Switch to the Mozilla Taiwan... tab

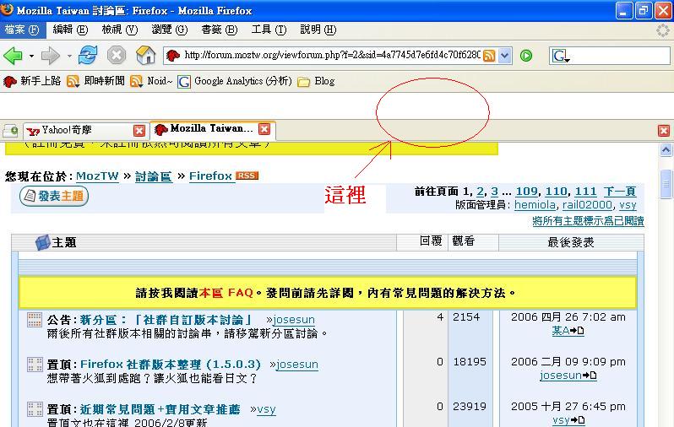pos(213,129)
